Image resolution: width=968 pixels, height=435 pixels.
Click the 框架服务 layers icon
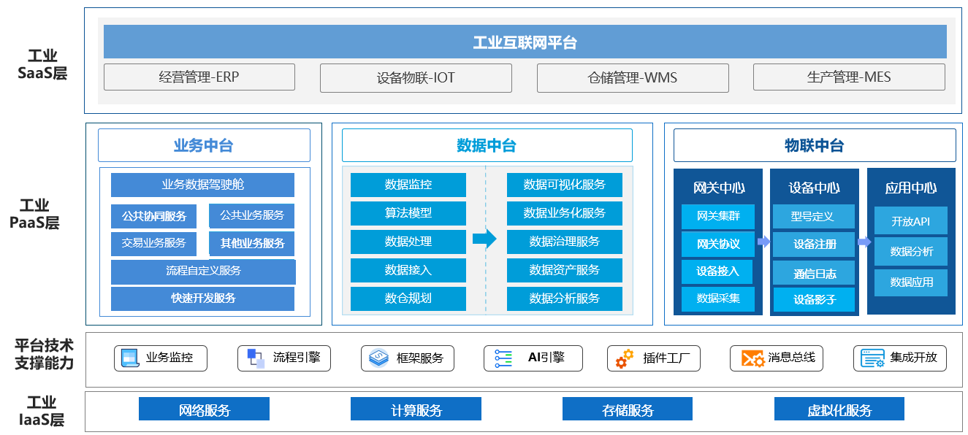[378, 358]
